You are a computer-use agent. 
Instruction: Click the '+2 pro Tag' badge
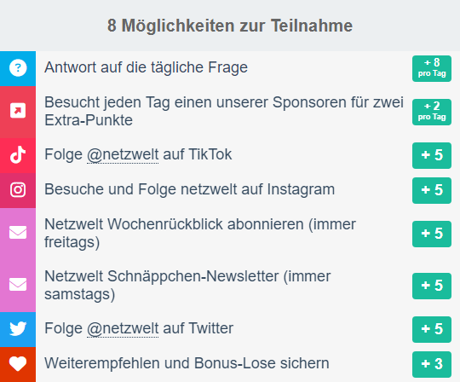pos(432,112)
